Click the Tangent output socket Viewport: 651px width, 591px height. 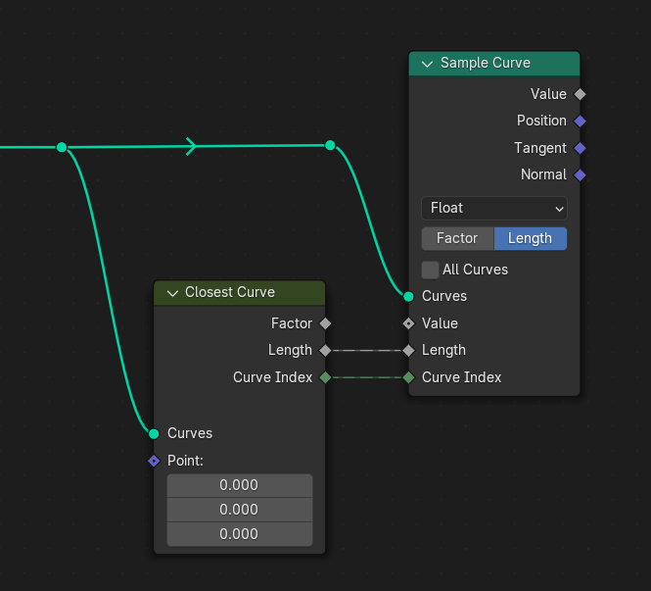coord(580,148)
